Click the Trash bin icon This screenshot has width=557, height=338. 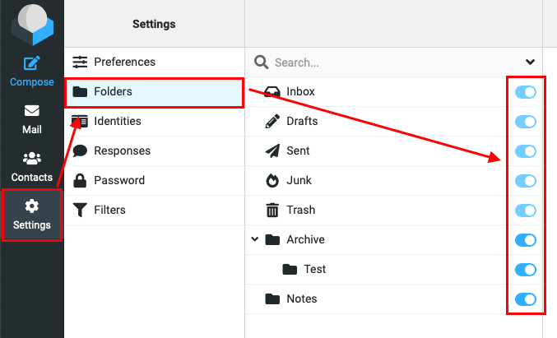(x=273, y=211)
